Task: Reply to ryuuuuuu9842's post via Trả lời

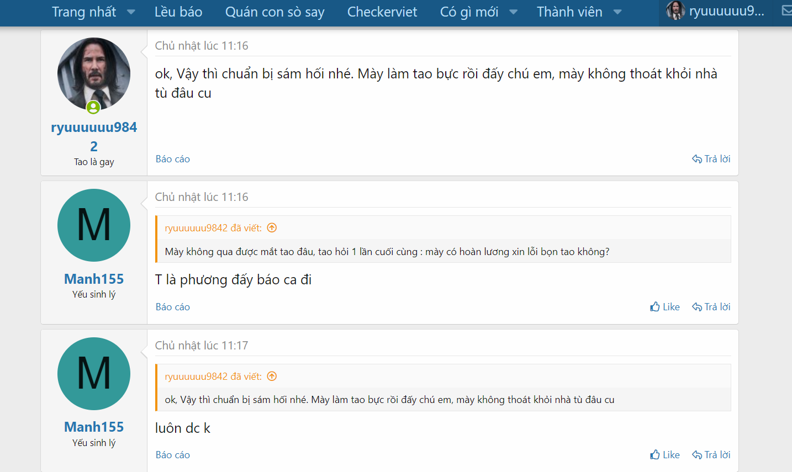Action: coord(711,159)
